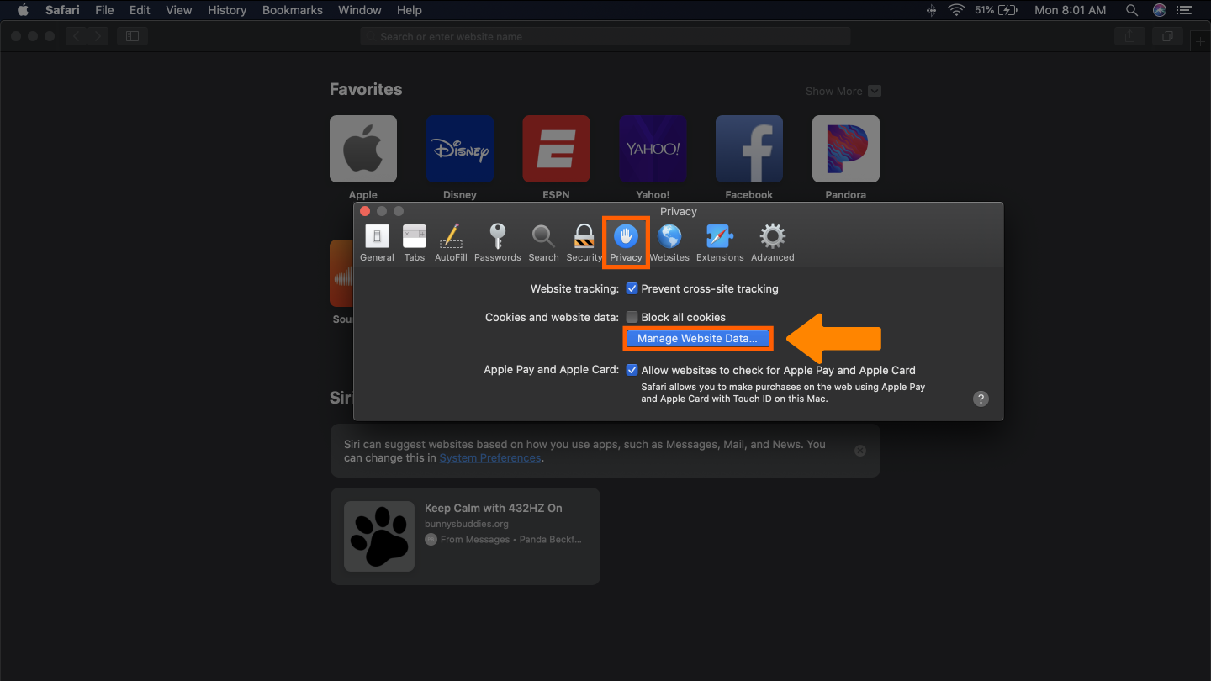Toggle Allow websites to check Apple Pay

point(632,370)
